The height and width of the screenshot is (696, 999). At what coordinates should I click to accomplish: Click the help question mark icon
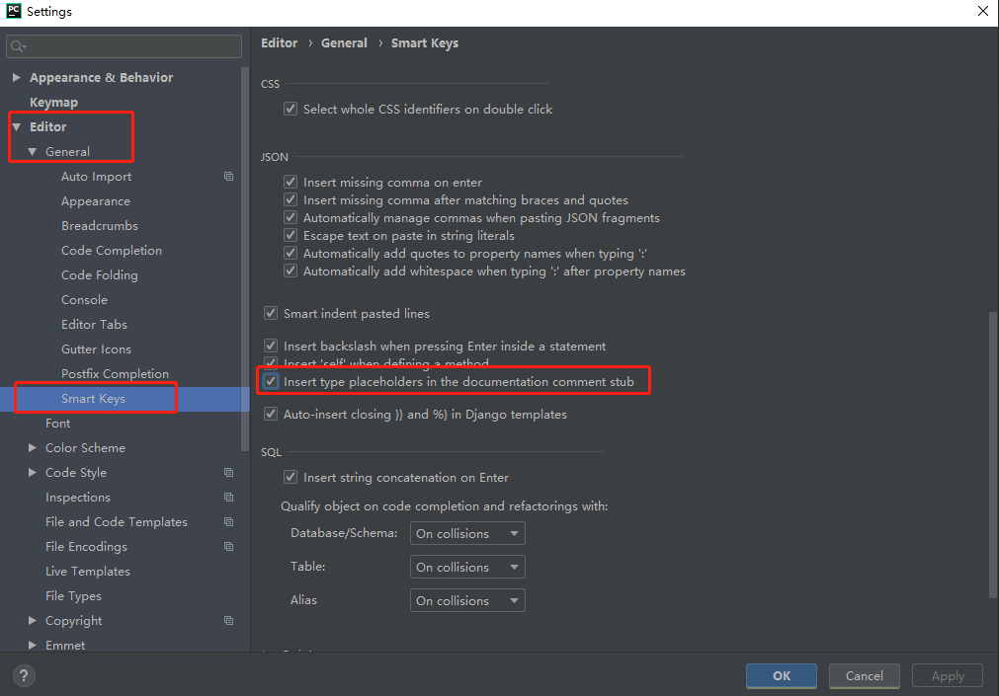23,676
